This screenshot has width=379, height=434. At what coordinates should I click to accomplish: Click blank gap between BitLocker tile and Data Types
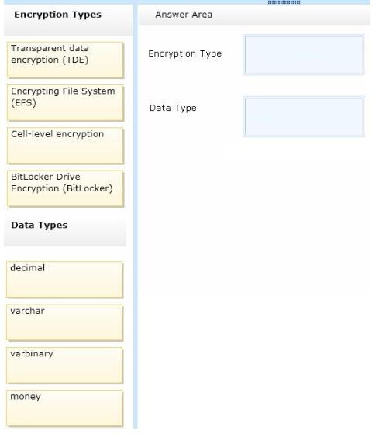[x=65, y=213]
